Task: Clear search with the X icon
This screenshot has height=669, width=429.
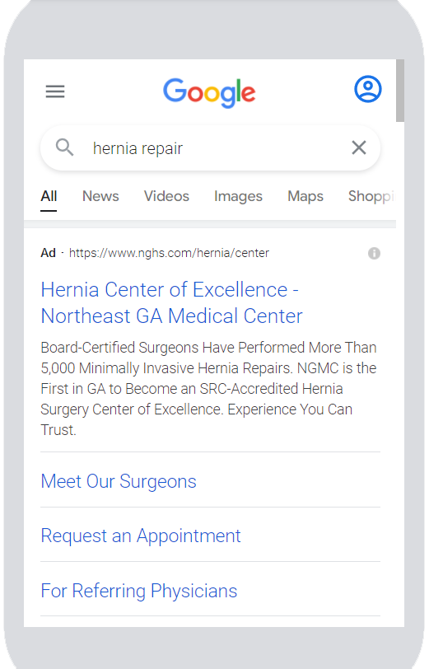Action: (359, 147)
